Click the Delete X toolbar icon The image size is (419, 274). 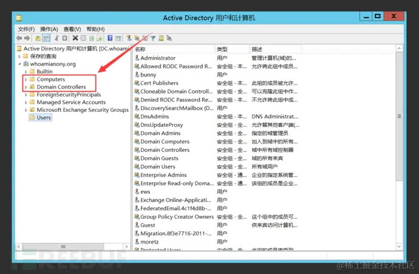tap(75, 38)
